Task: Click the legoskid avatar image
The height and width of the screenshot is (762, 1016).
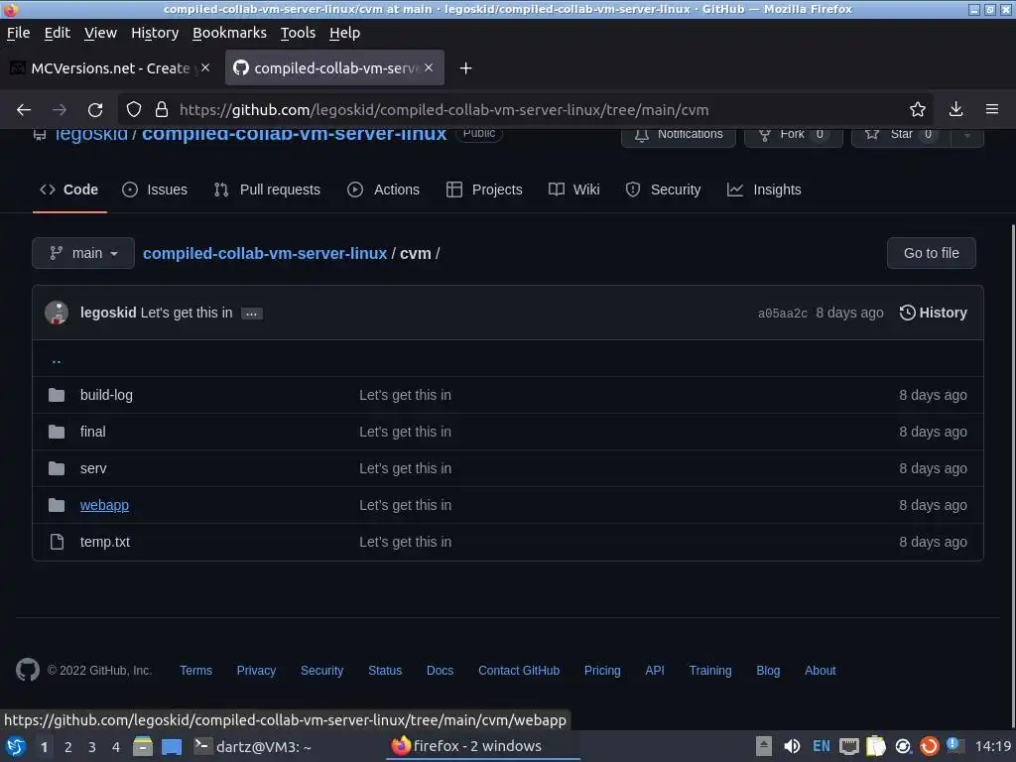Action: pyautogui.click(x=57, y=313)
